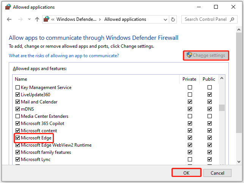Click the Private column header
The height and width of the screenshot is (183, 244).
189,79
